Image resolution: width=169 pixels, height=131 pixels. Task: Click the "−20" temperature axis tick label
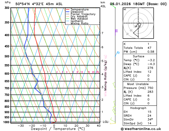click(x=32, y=126)
